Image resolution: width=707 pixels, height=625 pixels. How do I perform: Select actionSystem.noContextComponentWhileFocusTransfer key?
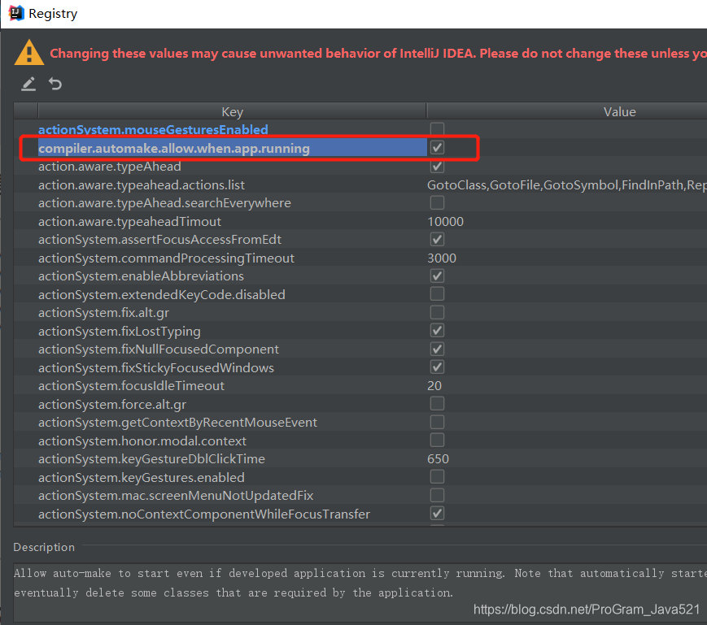pos(204,514)
